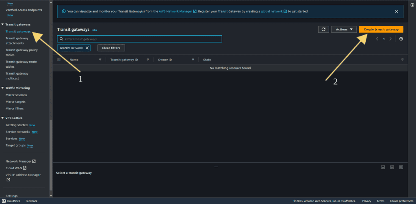
Task: Toggle the select-all checkbox in table header
Action: pyautogui.click(x=59, y=60)
